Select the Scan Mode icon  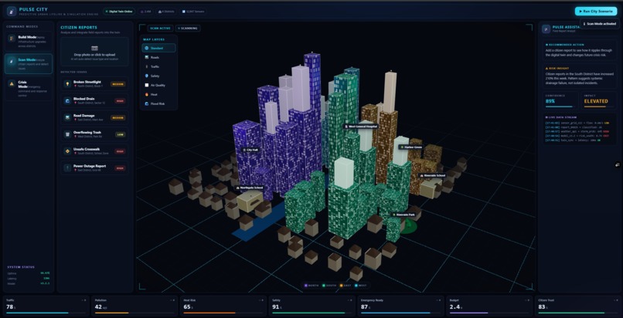click(11, 61)
